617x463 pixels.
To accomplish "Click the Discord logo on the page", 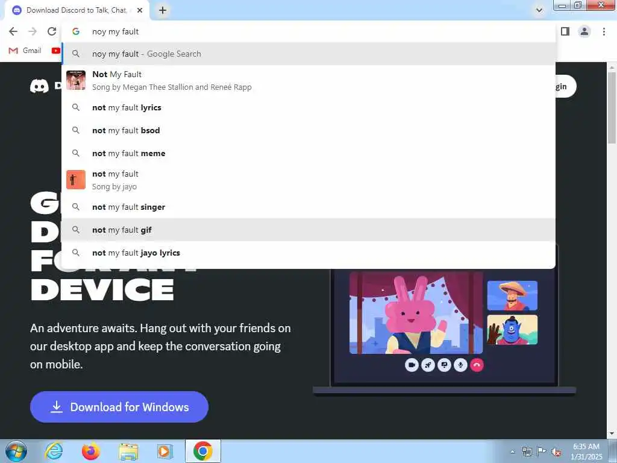I will click(39, 86).
